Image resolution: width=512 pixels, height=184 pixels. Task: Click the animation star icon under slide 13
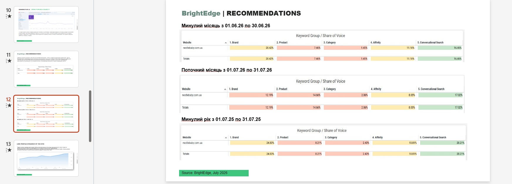9,150
